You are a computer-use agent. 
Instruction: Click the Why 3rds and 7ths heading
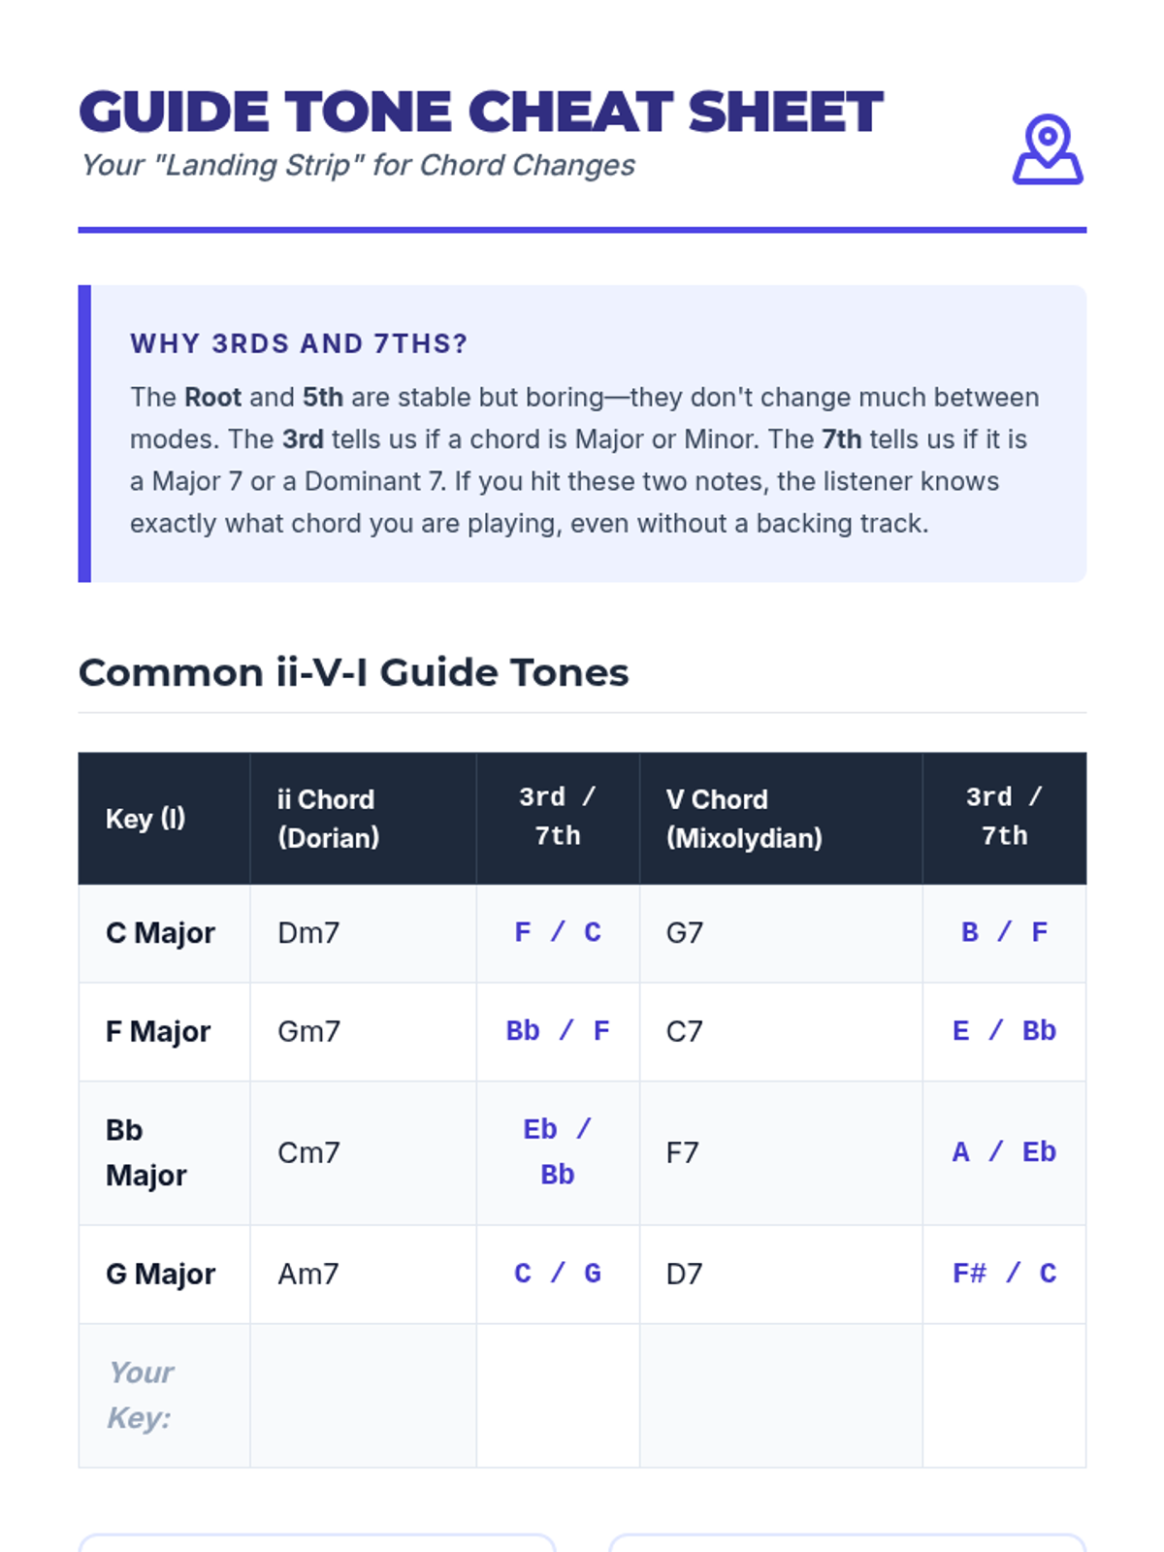pyautogui.click(x=299, y=343)
